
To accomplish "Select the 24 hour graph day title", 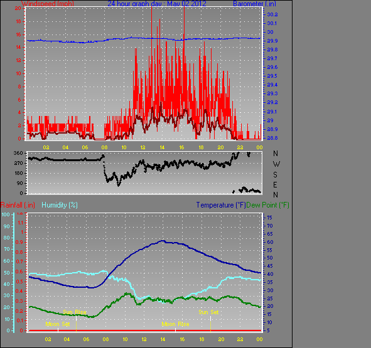I will point(157,4).
